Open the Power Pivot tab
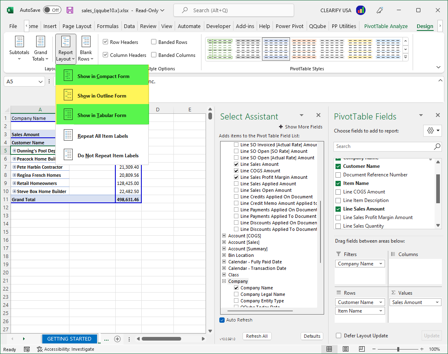Image resolution: width=448 pixels, height=354 pixels. pos(290,26)
